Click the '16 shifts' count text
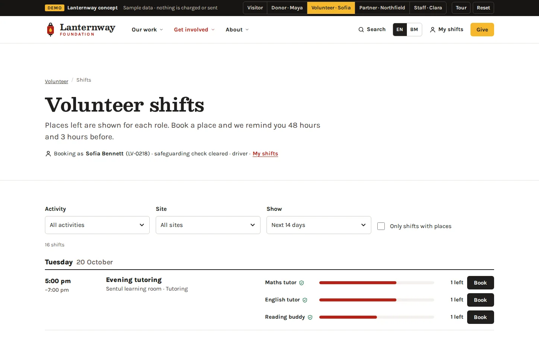 (x=55, y=245)
